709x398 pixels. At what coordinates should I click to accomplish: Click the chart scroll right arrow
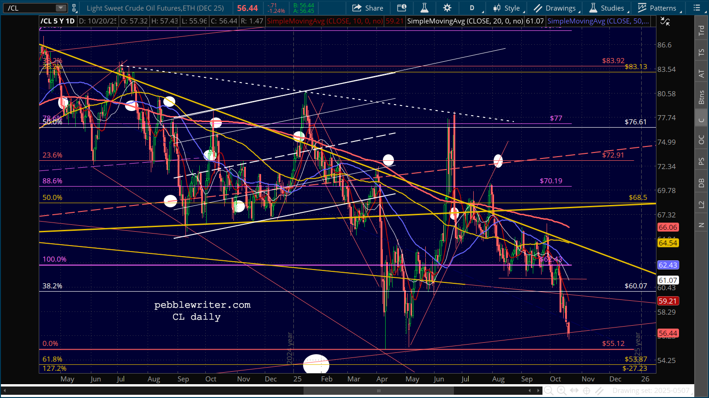pyautogui.click(x=538, y=391)
